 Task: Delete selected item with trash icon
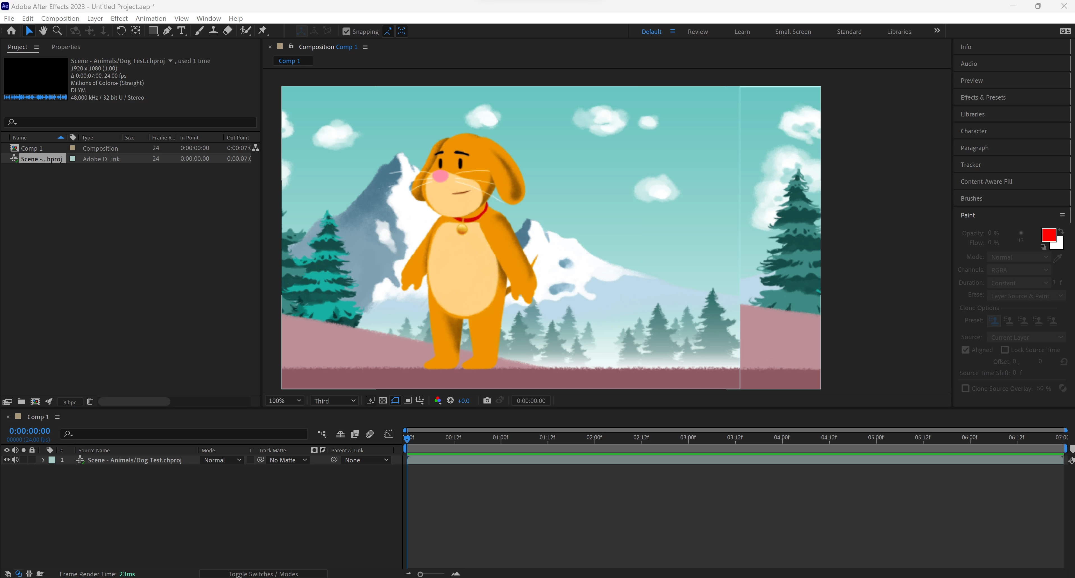pos(90,402)
